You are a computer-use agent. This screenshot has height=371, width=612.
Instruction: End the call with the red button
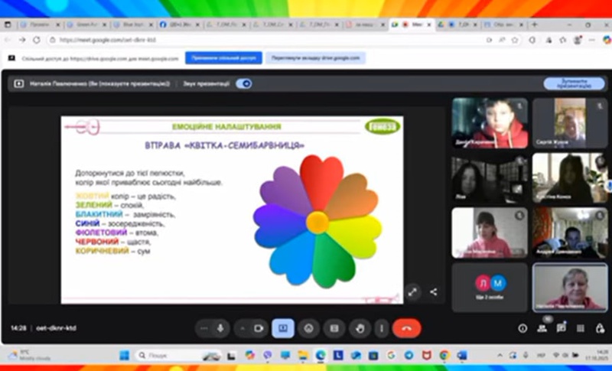[406, 328]
